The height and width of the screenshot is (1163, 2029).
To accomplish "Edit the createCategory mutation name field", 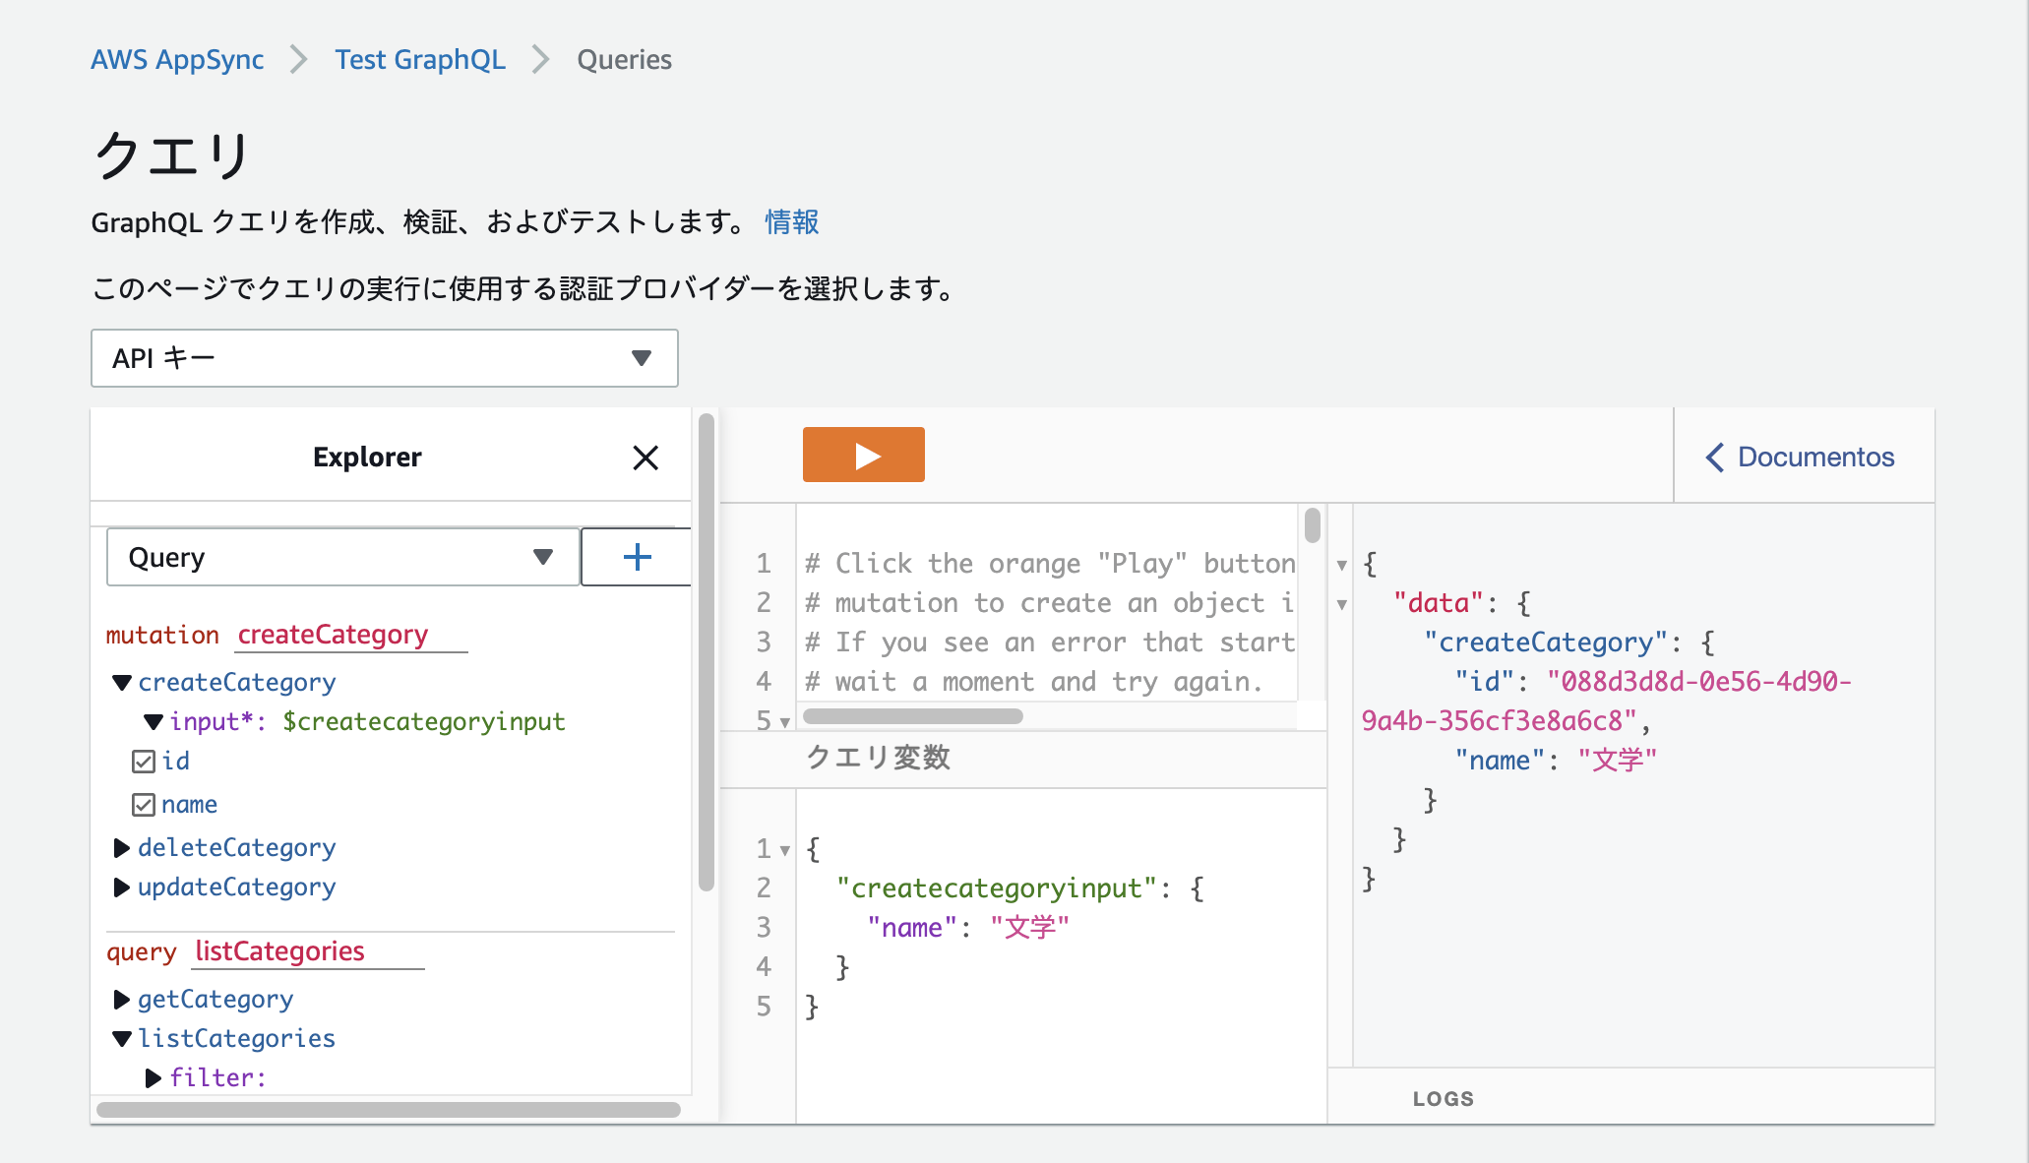I will tap(351, 635).
